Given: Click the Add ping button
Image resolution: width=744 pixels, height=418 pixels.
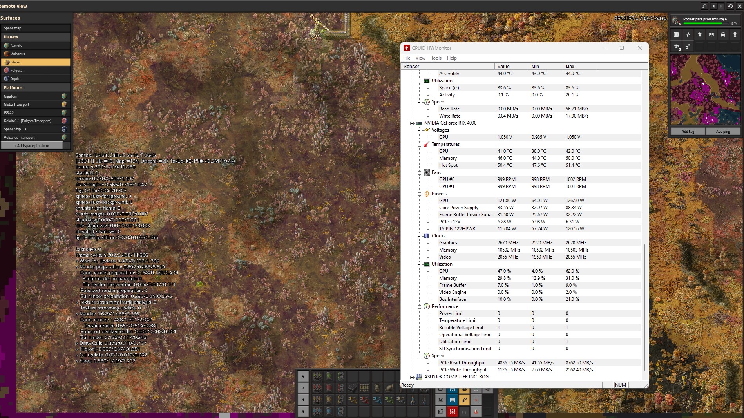Looking at the screenshot, I should pos(723,131).
